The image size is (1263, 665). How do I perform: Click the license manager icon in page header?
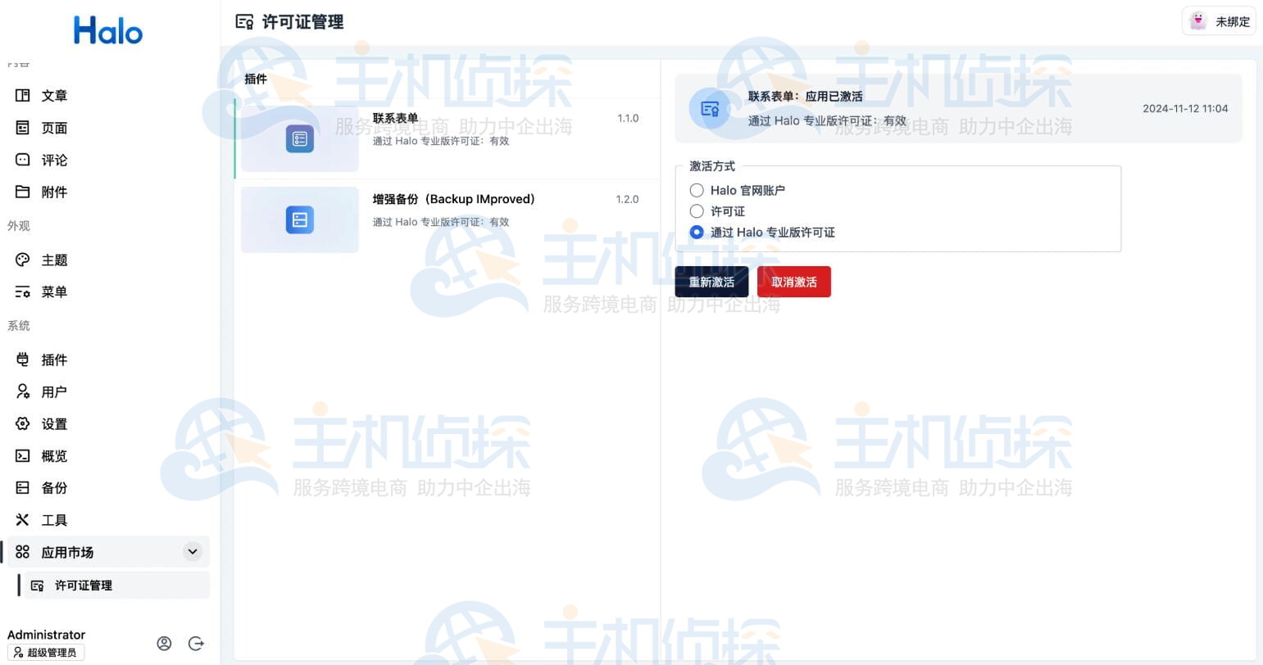(x=244, y=22)
